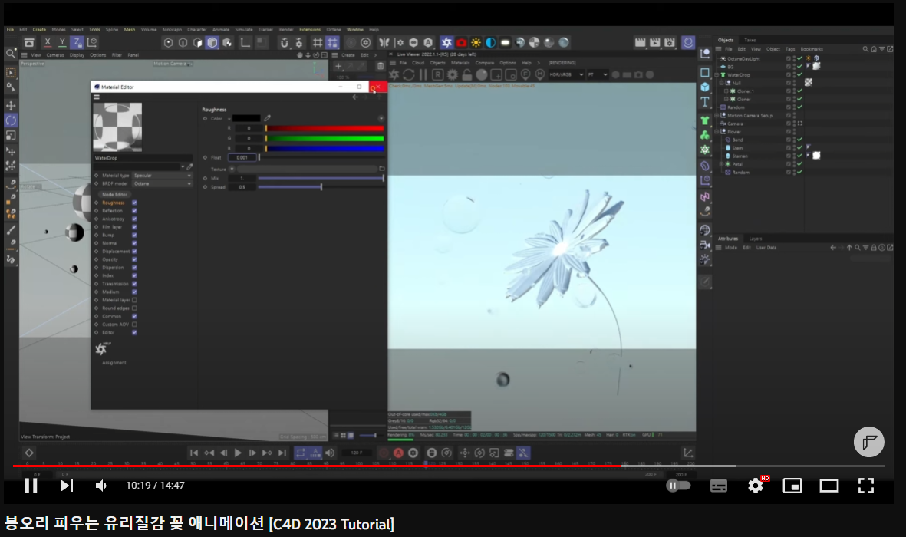The image size is (906, 537).
Task: Select the Move tool in left toolbar
Action: 11,105
